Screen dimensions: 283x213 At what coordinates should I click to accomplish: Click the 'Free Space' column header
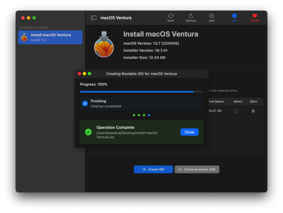[216, 101]
